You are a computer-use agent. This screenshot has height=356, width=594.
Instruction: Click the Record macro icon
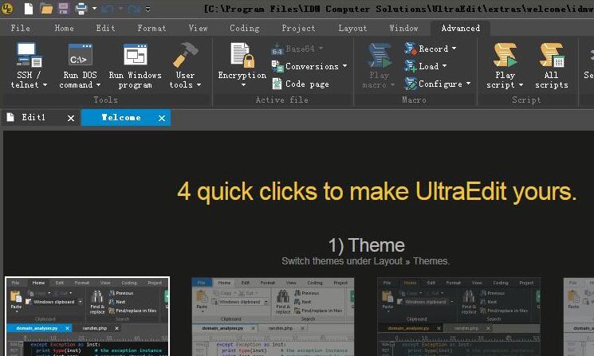410,49
